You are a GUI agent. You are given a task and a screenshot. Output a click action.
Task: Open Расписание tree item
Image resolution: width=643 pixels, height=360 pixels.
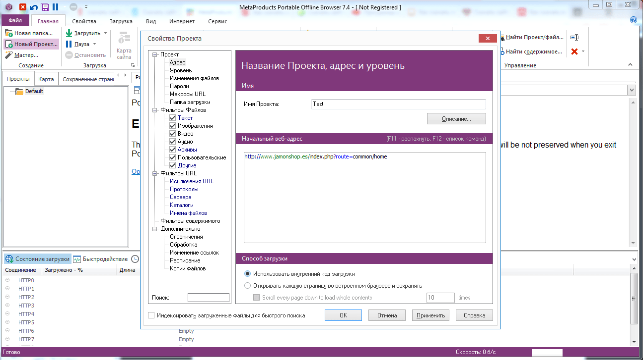tap(185, 260)
